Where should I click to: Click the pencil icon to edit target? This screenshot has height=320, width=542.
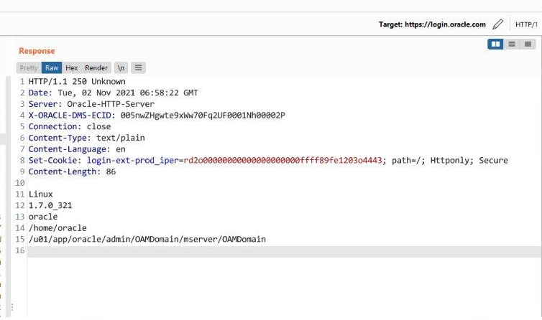498,24
